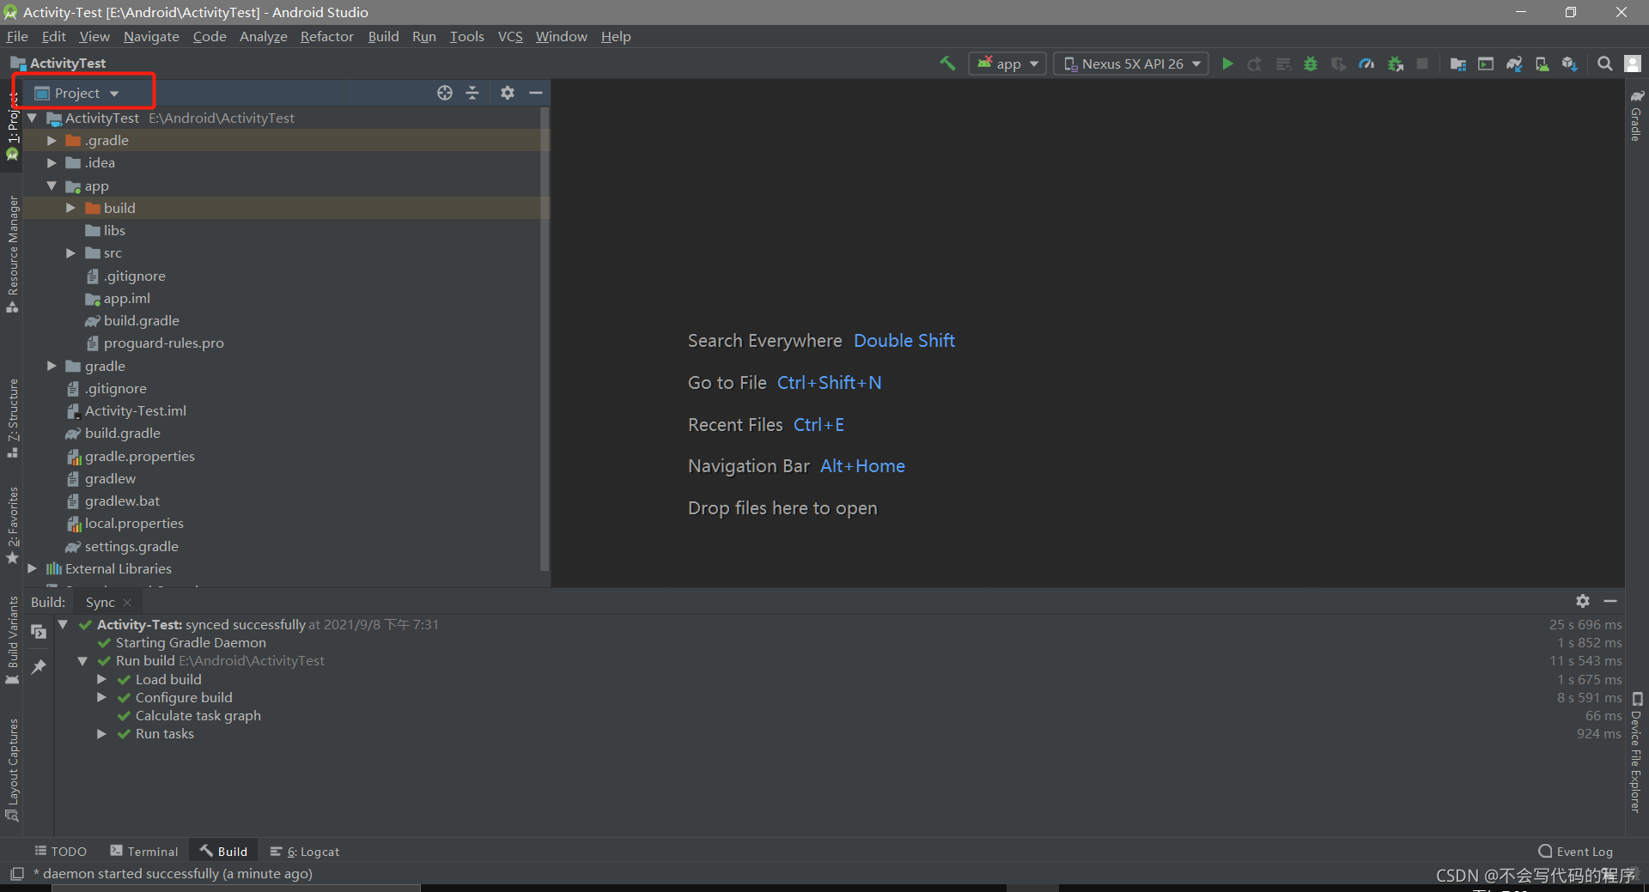
Task: Click the Apply Changes icon
Action: point(1255,64)
